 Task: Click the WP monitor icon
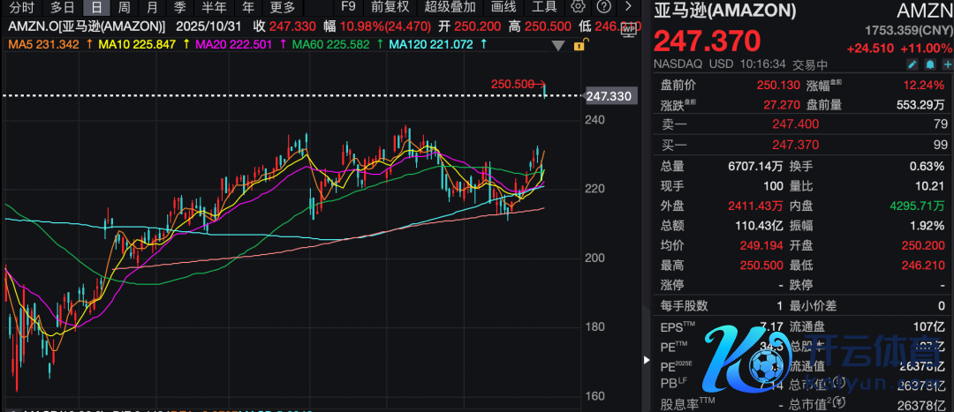pyautogui.click(x=628, y=30)
